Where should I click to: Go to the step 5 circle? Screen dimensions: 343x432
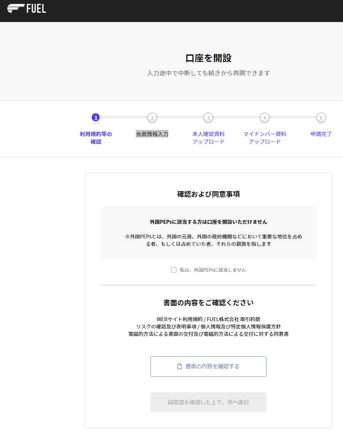coord(321,117)
